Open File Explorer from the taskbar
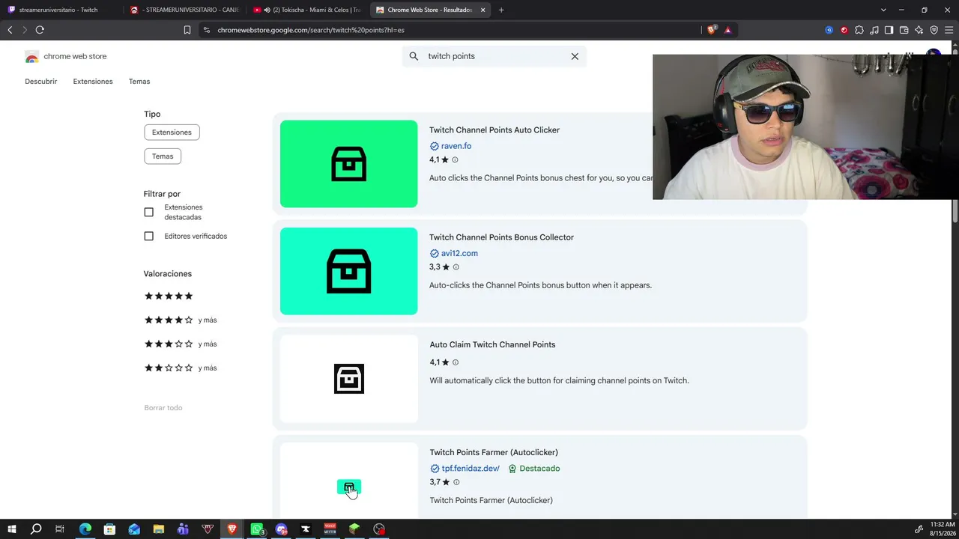 (x=159, y=529)
